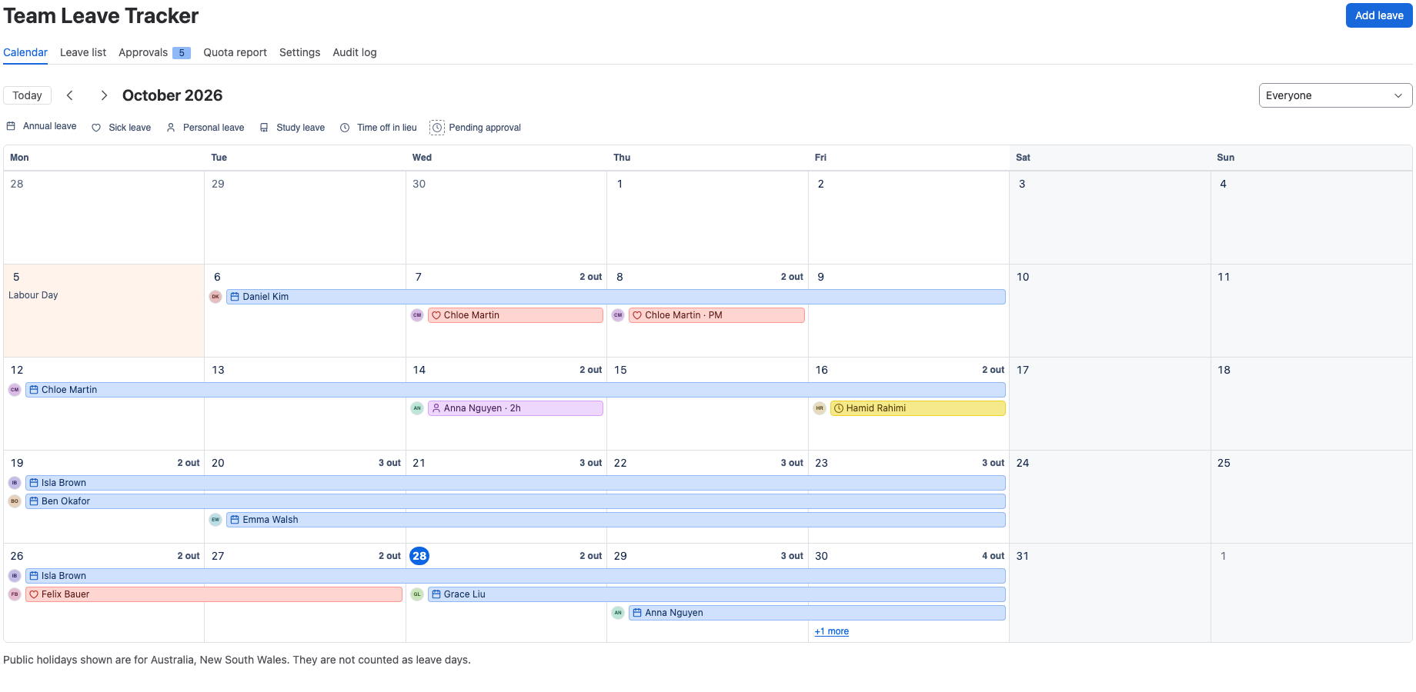This screenshot has height=692, width=1416.
Task: Open Hamid Rahimi's time off in lieu entry
Action: click(x=918, y=408)
